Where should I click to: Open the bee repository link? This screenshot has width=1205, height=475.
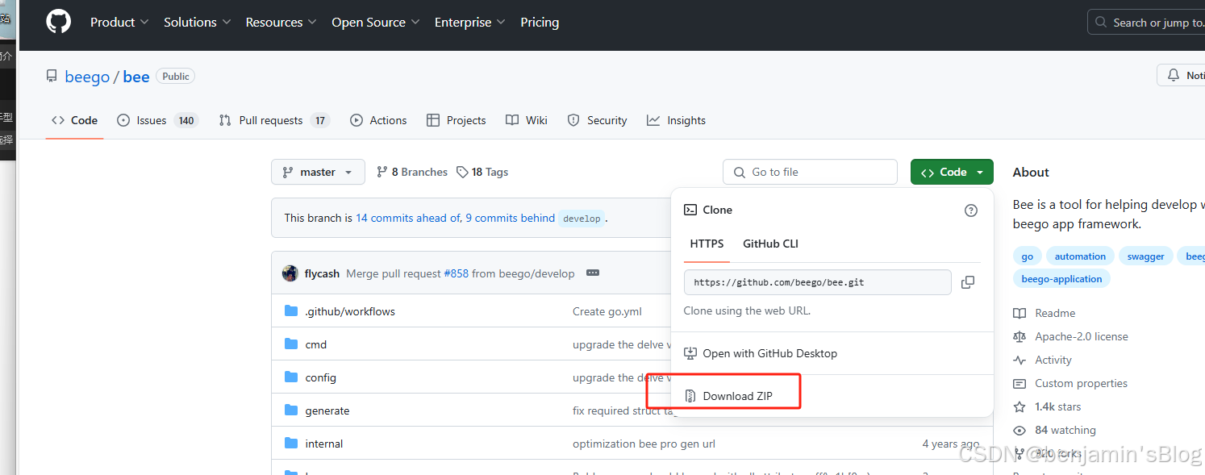[x=136, y=77]
